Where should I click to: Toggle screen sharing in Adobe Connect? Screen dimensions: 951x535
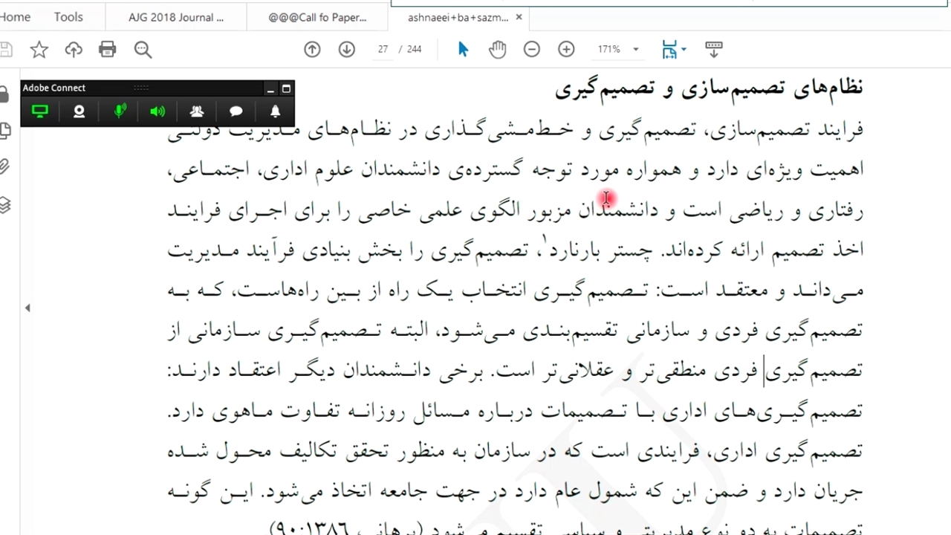pos(40,111)
